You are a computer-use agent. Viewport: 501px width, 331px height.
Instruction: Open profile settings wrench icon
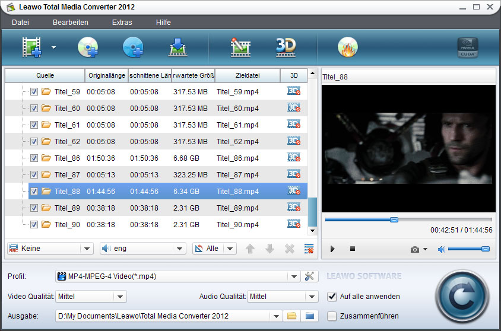click(x=309, y=276)
